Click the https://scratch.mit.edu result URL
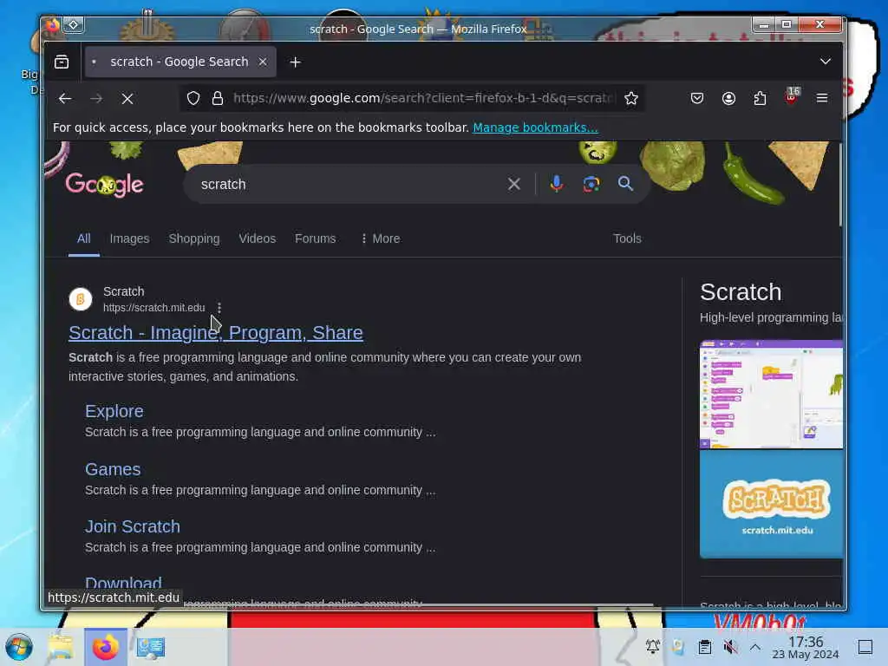 [x=154, y=308]
